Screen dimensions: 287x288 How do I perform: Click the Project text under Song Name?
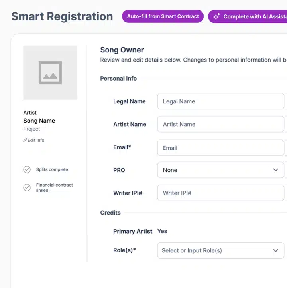[x=31, y=129]
